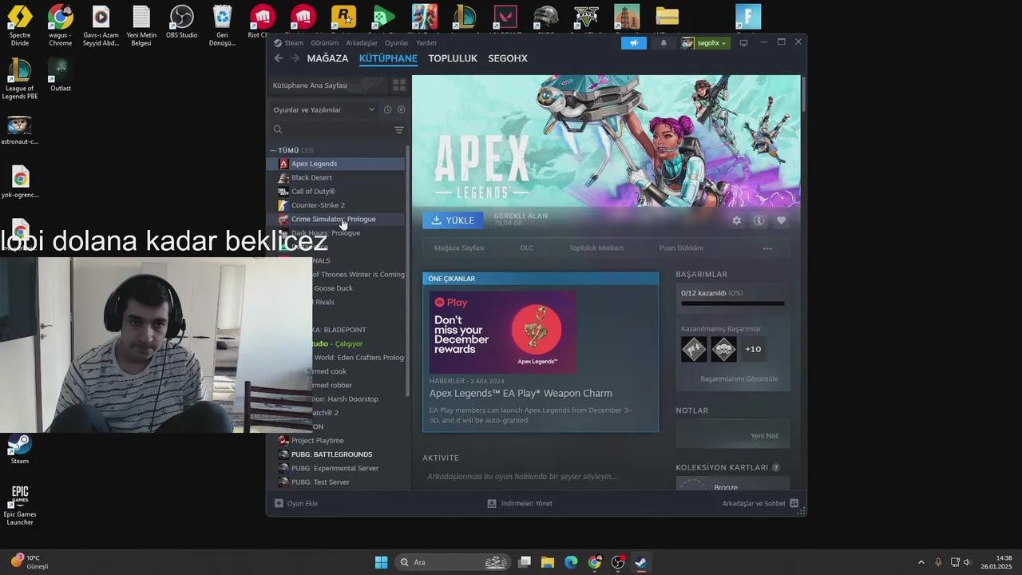Click the blue YÜKLE install button
The height and width of the screenshot is (575, 1022).
453,220
